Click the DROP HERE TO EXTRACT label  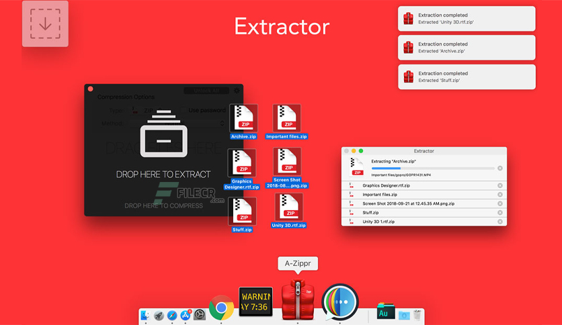[x=163, y=175]
